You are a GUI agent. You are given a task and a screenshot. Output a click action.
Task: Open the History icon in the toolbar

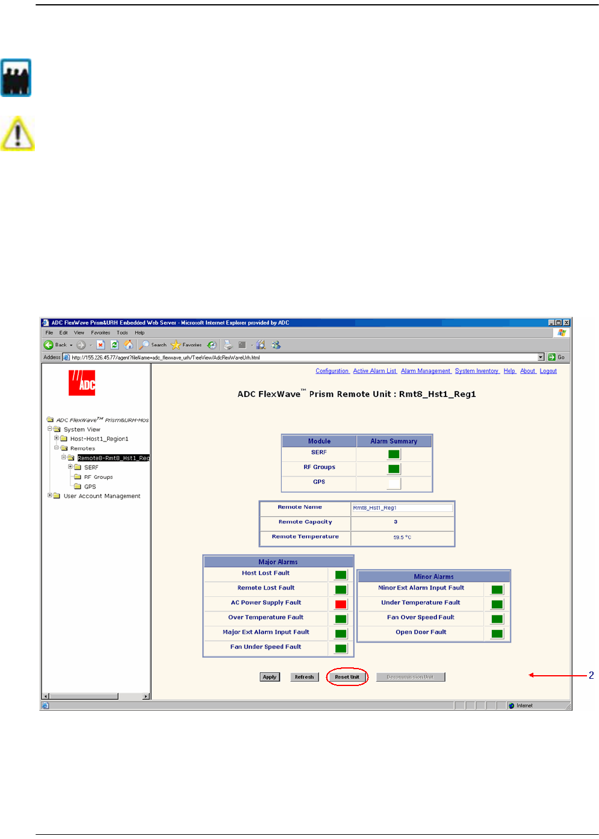[212, 345]
